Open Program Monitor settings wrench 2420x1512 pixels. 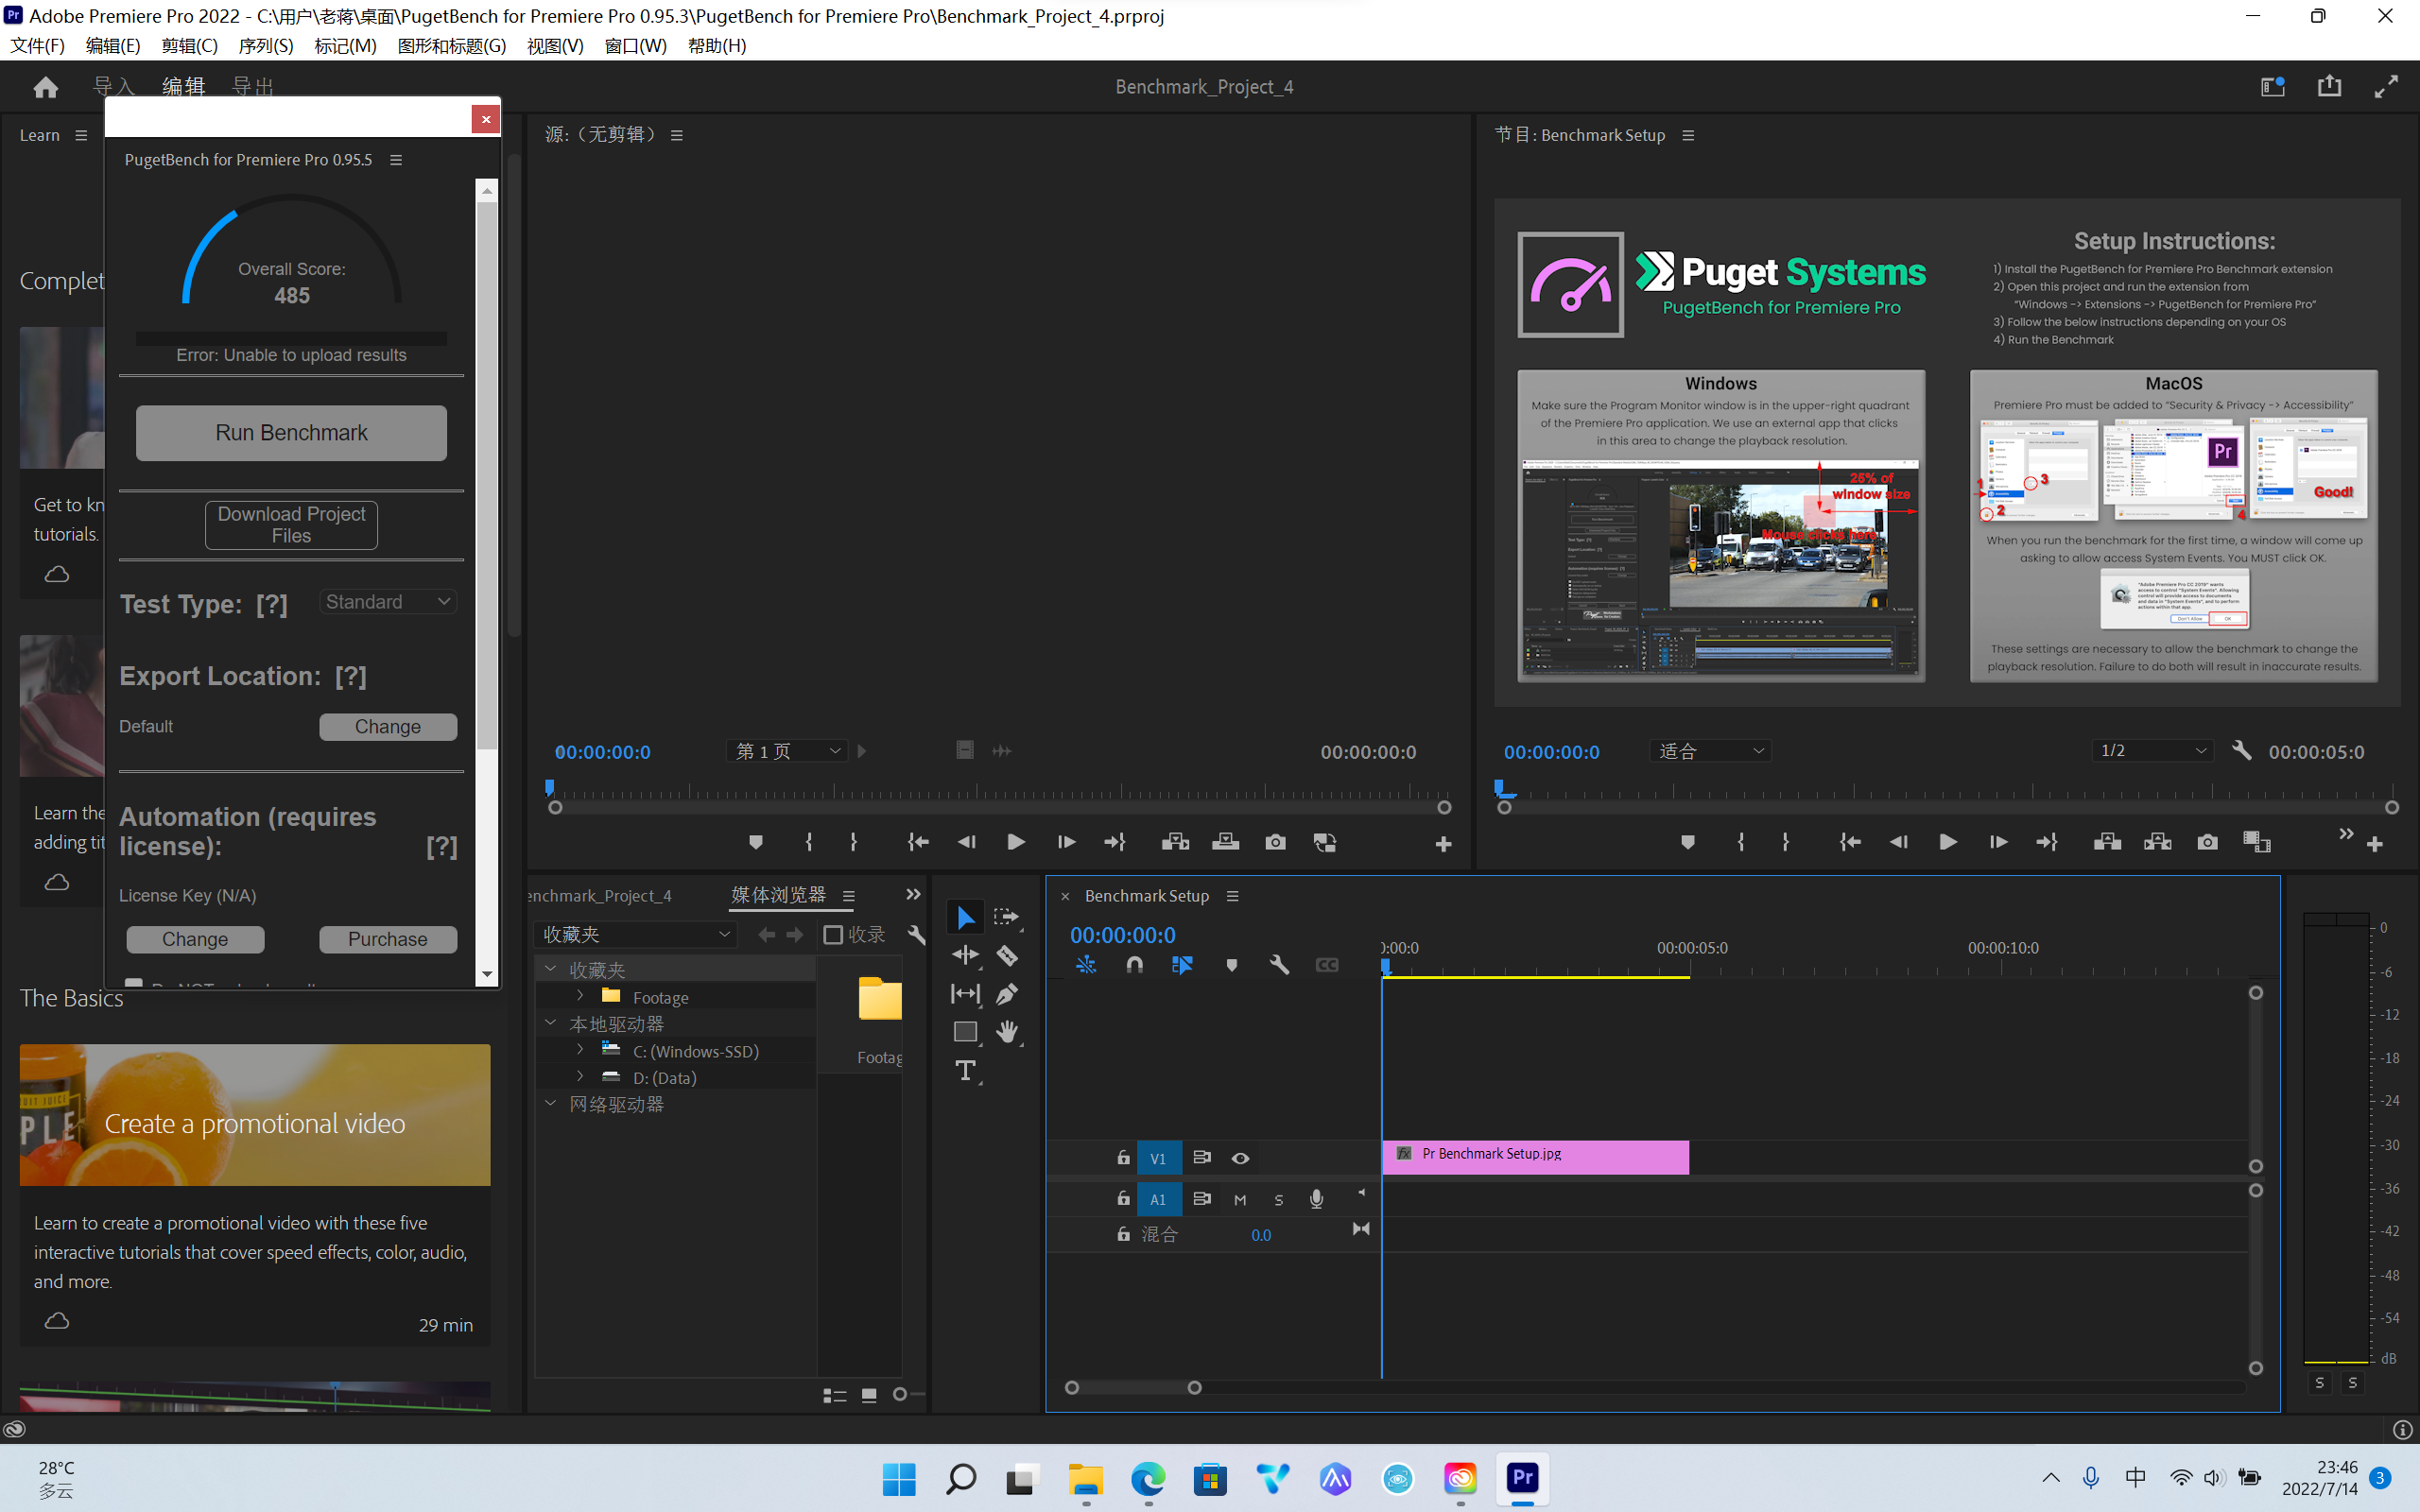click(x=2241, y=751)
